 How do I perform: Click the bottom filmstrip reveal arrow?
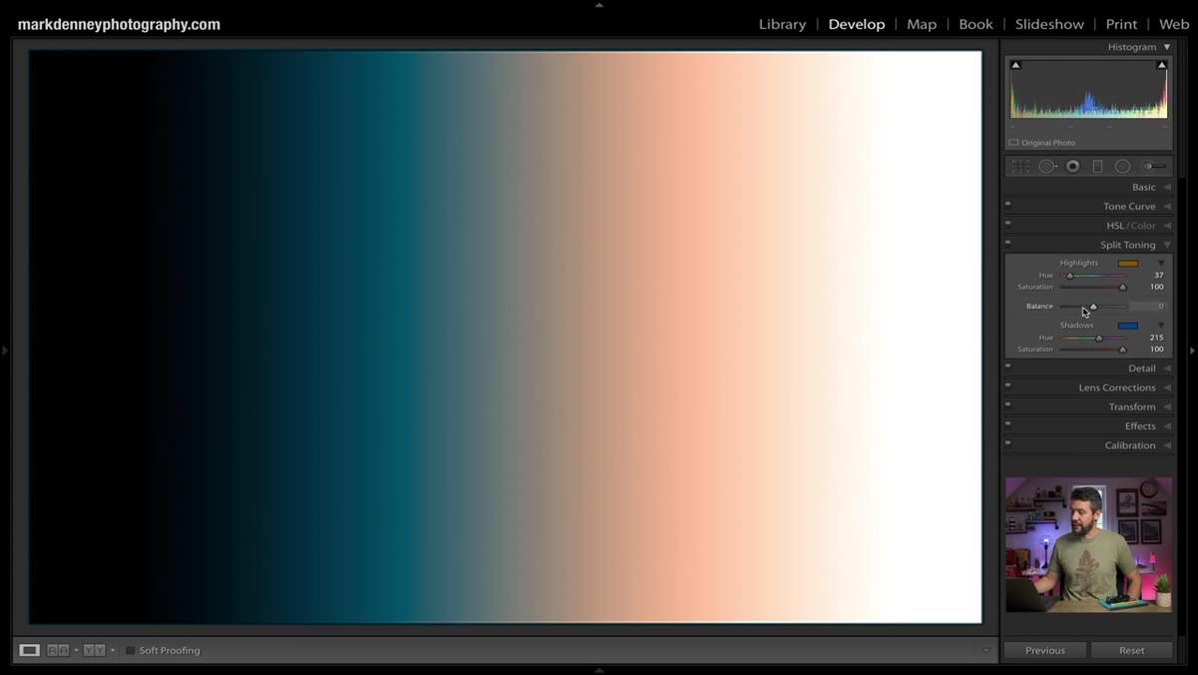[x=599, y=671]
